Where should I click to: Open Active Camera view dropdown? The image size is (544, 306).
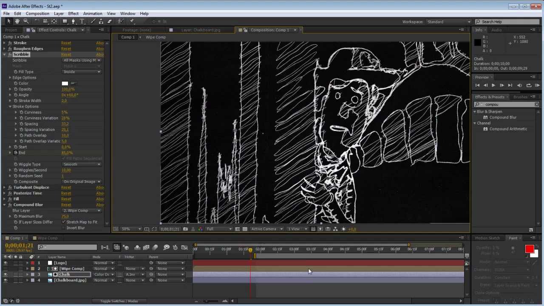click(x=267, y=229)
